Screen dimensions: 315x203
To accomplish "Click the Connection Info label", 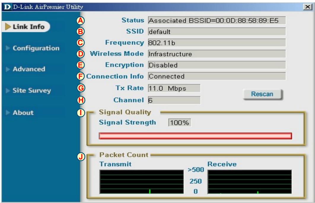I will click(115, 76).
